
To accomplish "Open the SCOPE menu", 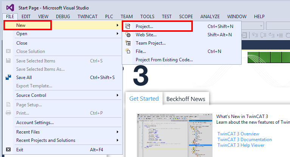I will coord(186,17).
